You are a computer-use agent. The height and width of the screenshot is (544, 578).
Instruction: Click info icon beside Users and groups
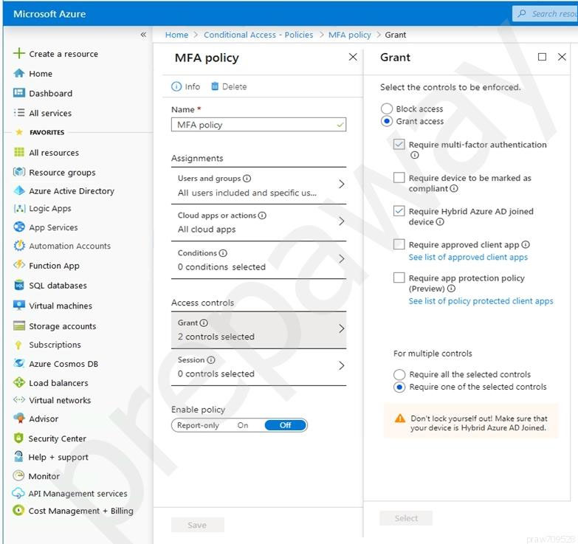247,179
